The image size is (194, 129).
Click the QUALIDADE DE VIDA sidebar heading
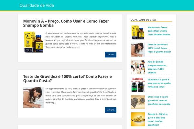[143, 20]
